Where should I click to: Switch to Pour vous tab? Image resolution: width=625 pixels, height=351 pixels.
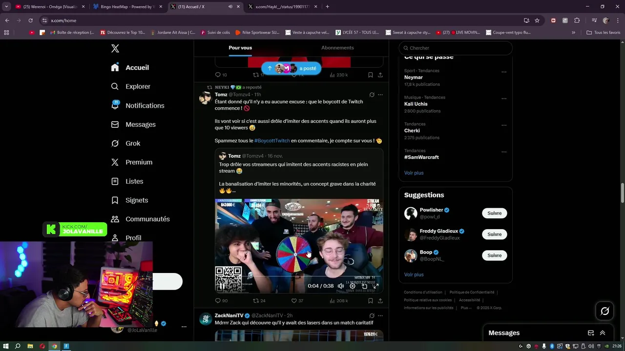pyautogui.click(x=240, y=48)
